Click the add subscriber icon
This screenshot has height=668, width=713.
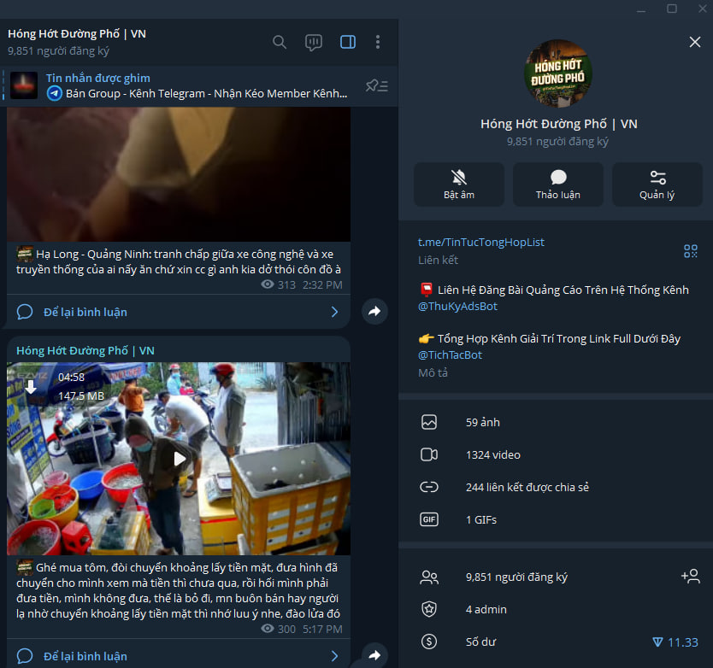tap(690, 577)
